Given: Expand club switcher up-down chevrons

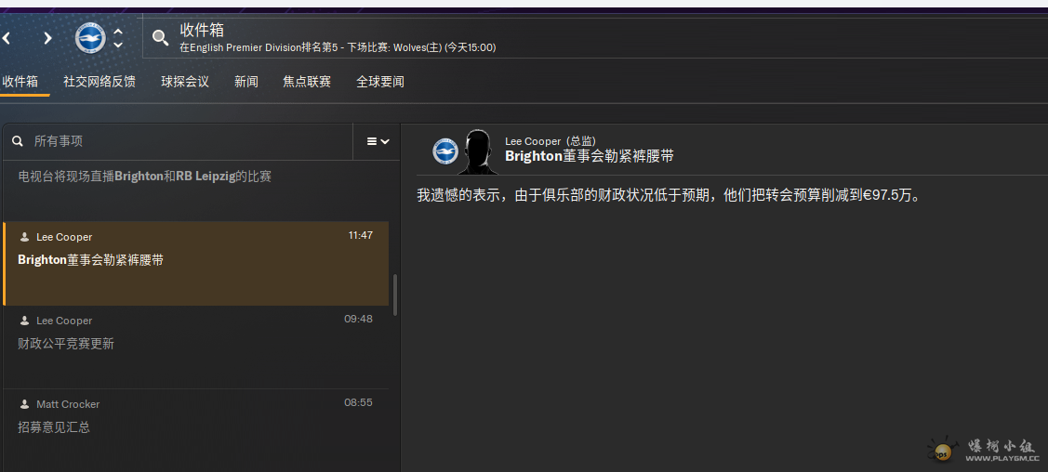Looking at the screenshot, I should [118, 38].
